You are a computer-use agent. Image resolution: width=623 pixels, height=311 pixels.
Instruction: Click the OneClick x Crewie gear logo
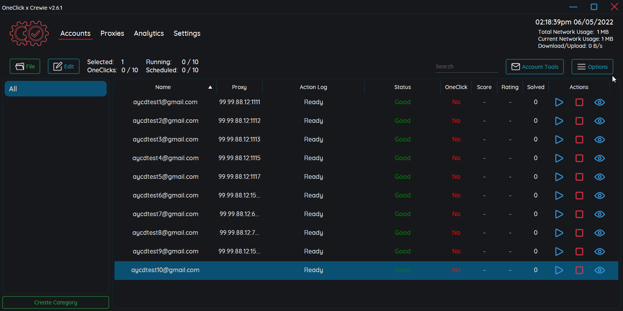tap(29, 33)
